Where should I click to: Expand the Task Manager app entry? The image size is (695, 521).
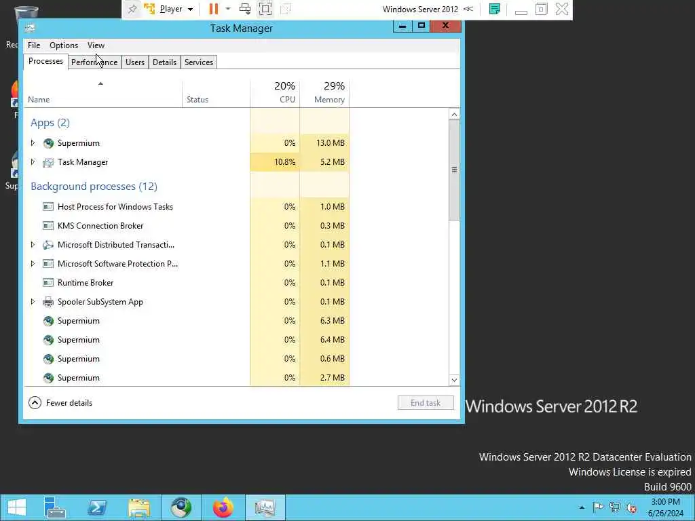point(33,162)
